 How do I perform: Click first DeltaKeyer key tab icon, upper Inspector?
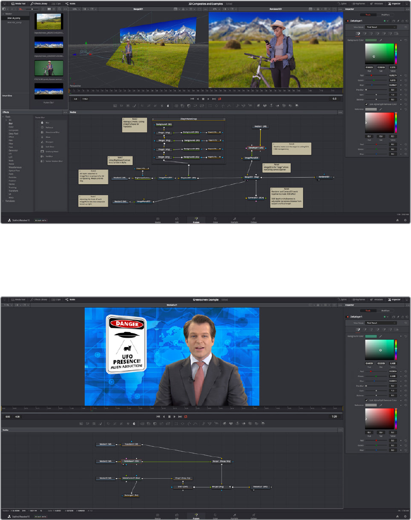[358, 34]
